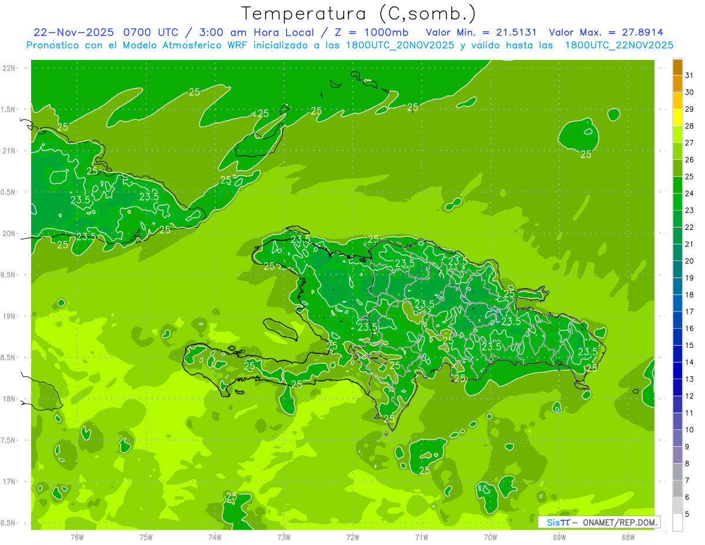This screenshot has height=545, width=705.
Task: Click the colorbar value label 15
Action: (689, 345)
